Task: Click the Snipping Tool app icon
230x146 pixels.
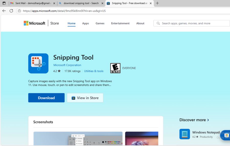Action: (x=38, y=63)
